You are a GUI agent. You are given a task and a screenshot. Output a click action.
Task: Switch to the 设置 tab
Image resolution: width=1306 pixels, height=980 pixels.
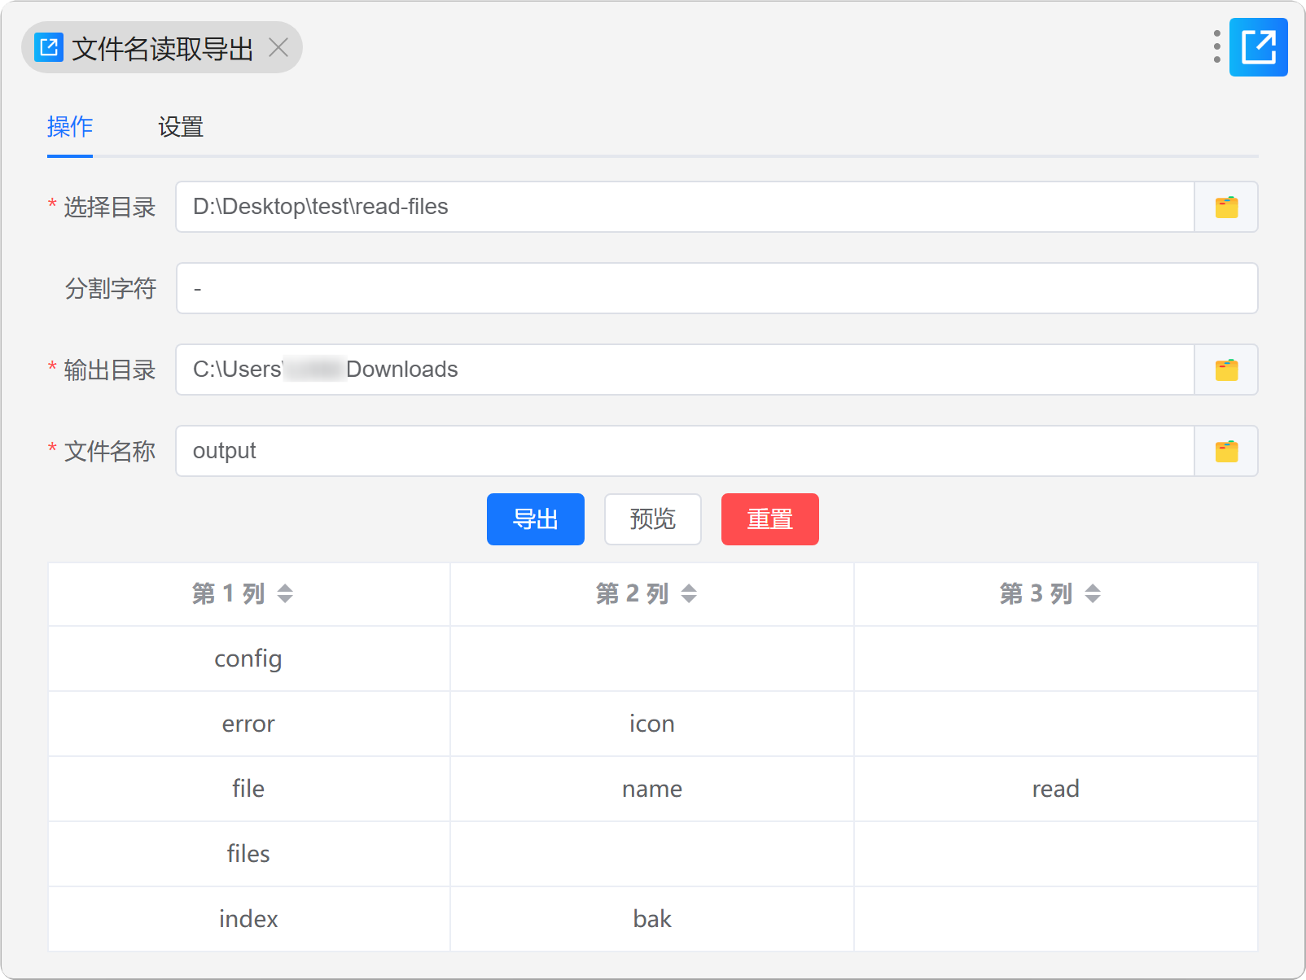[181, 127]
